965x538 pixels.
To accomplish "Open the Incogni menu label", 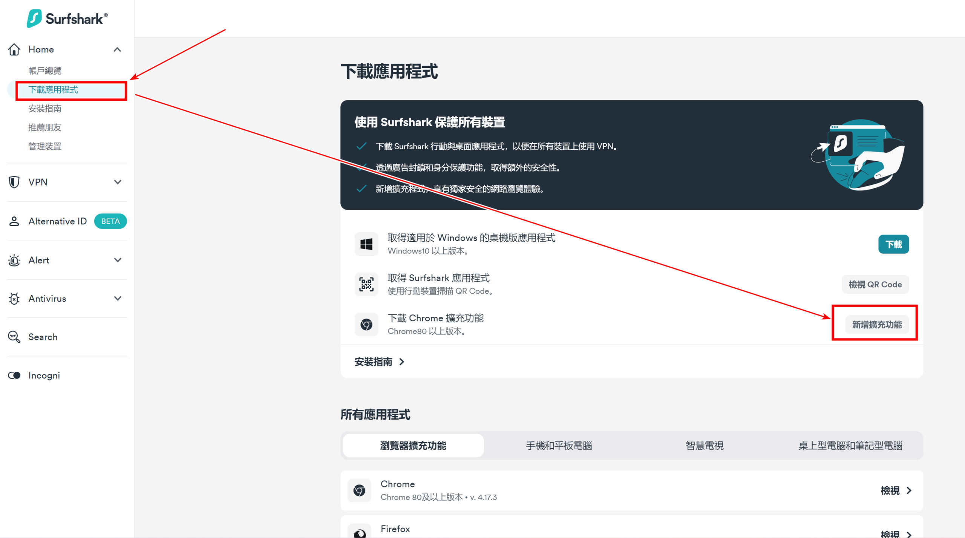I will (44, 376).
